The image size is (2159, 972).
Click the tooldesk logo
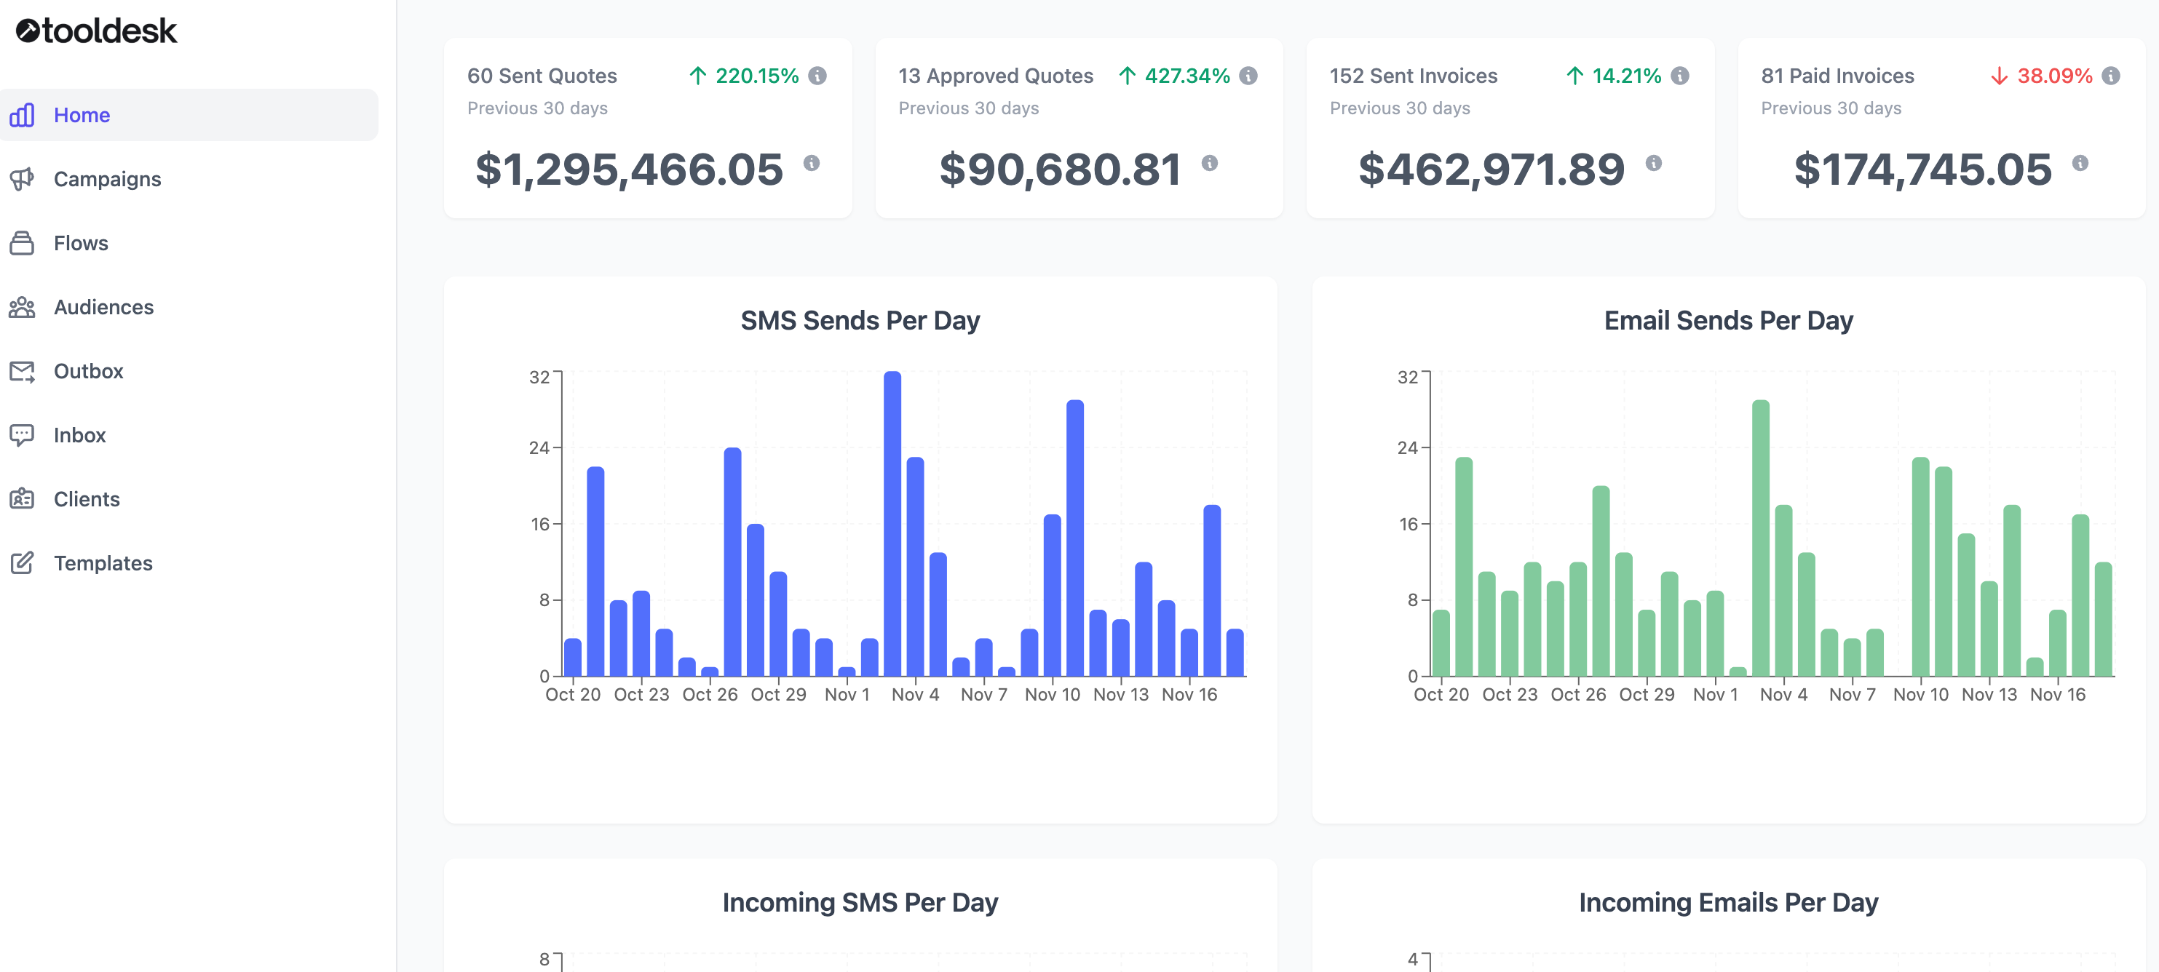coord(96,31)
